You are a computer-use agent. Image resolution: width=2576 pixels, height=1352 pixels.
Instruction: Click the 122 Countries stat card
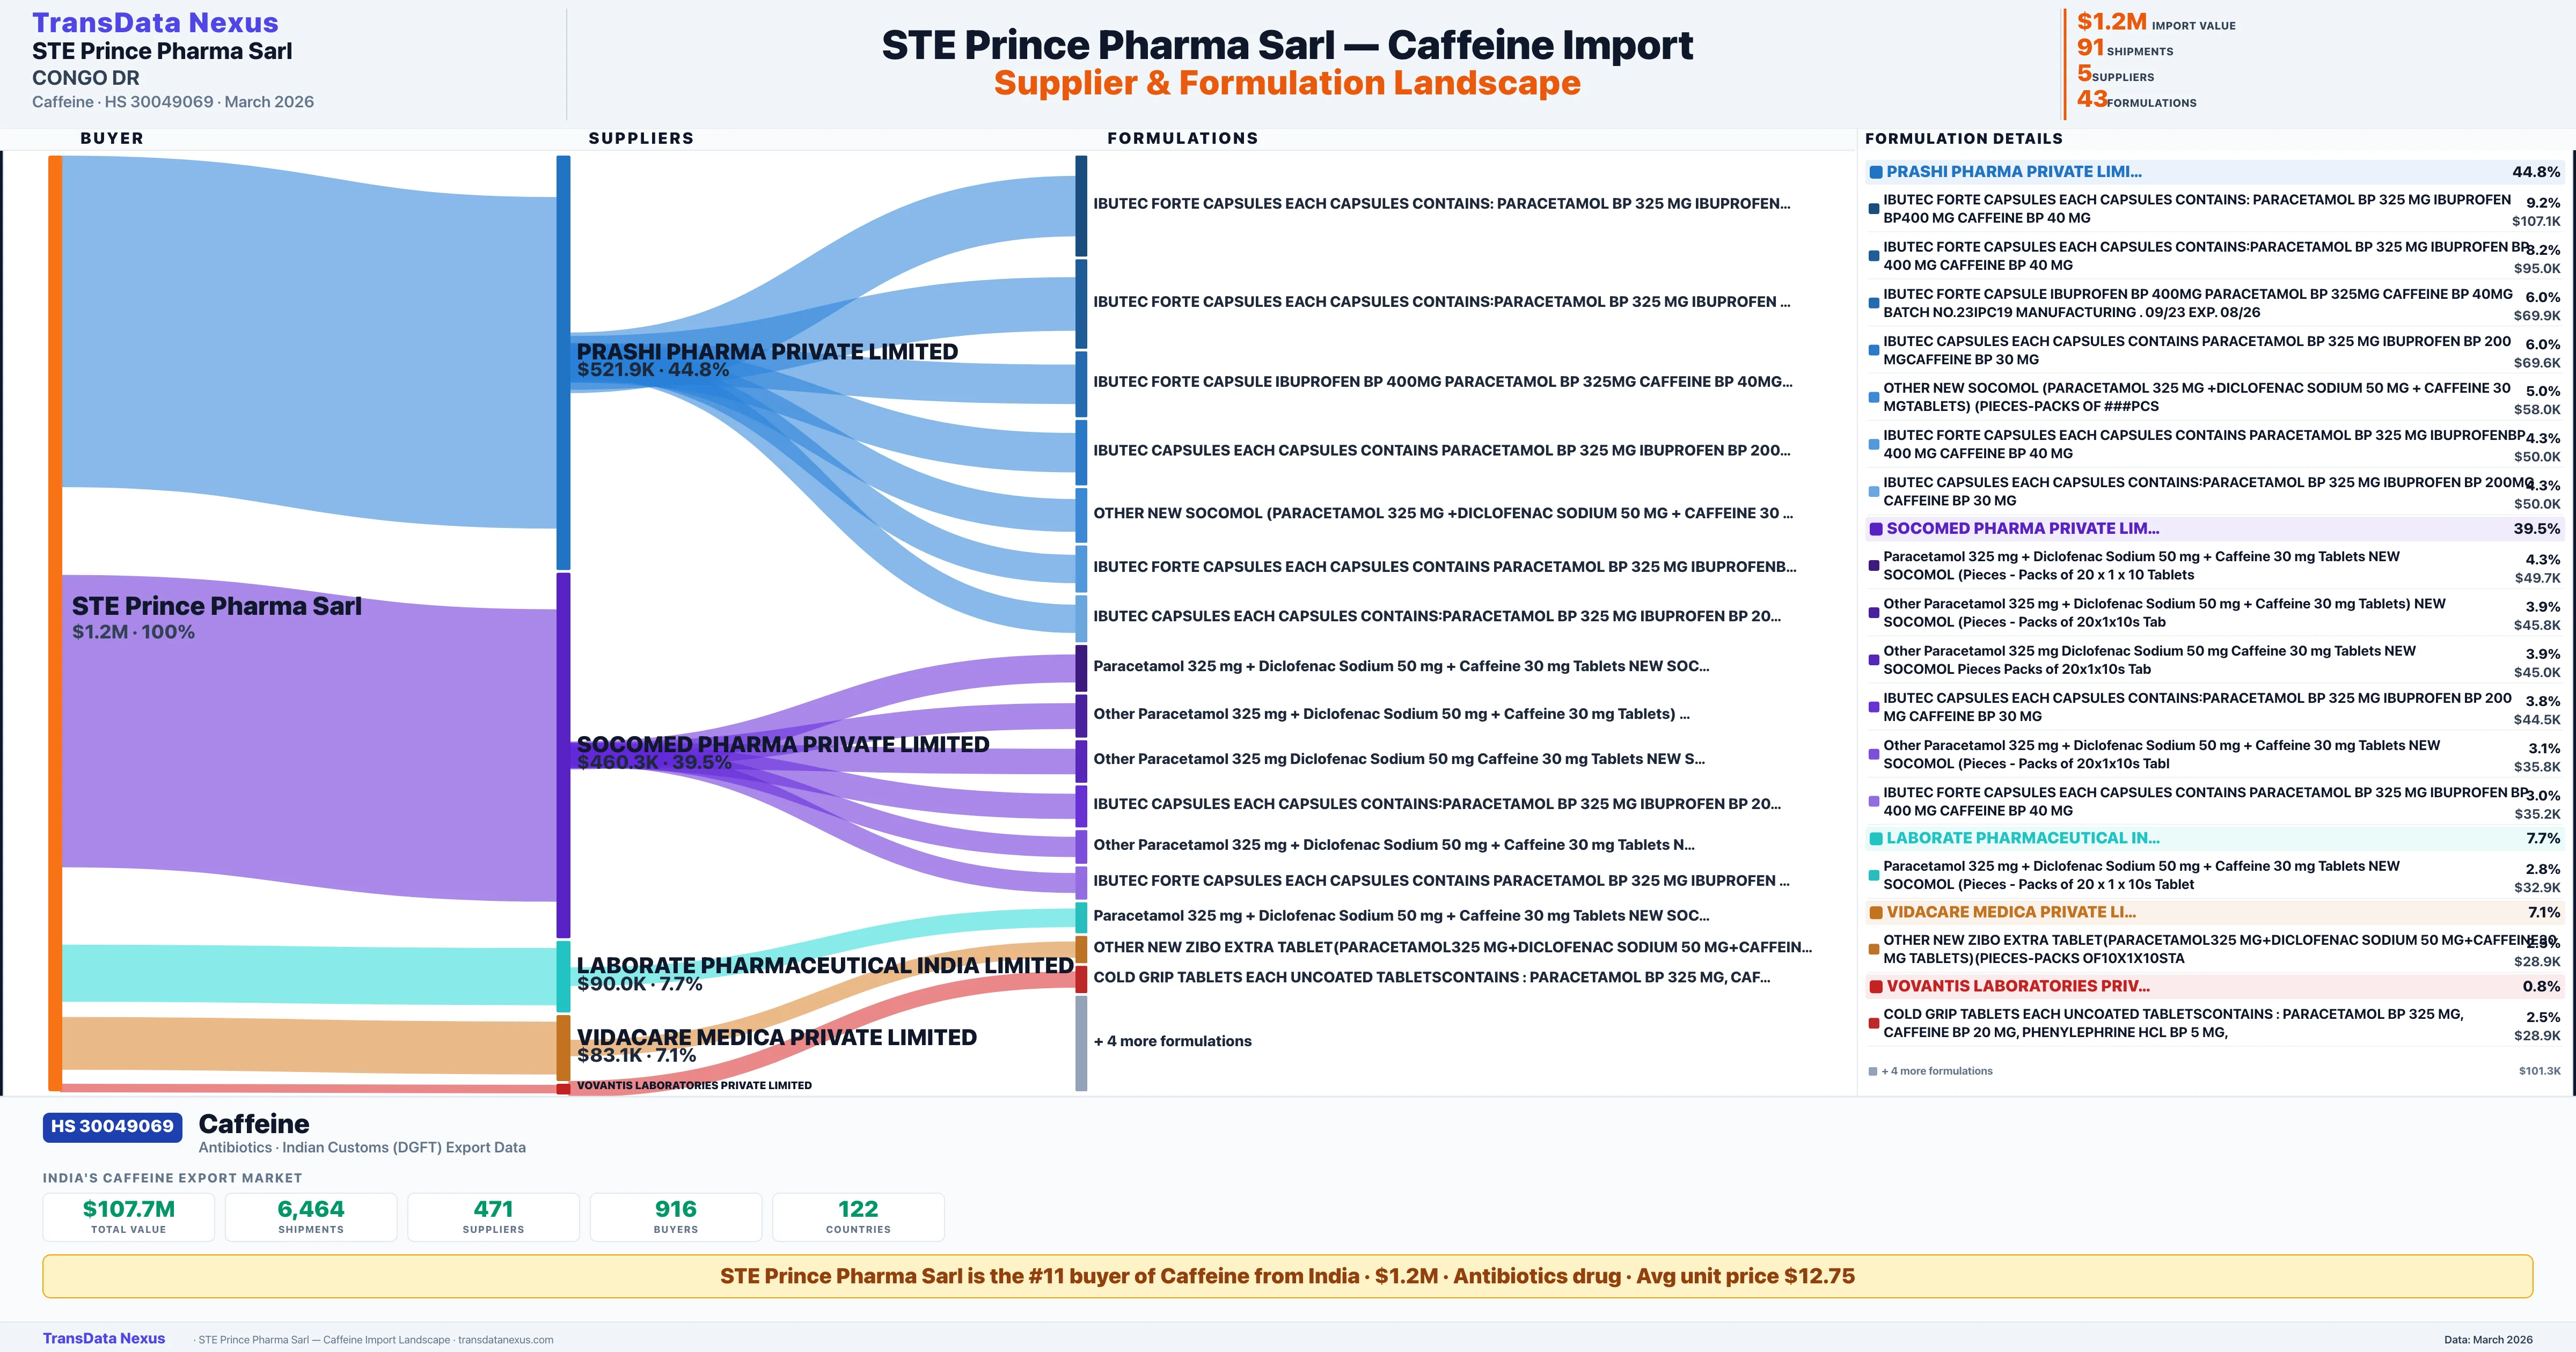858,1216
